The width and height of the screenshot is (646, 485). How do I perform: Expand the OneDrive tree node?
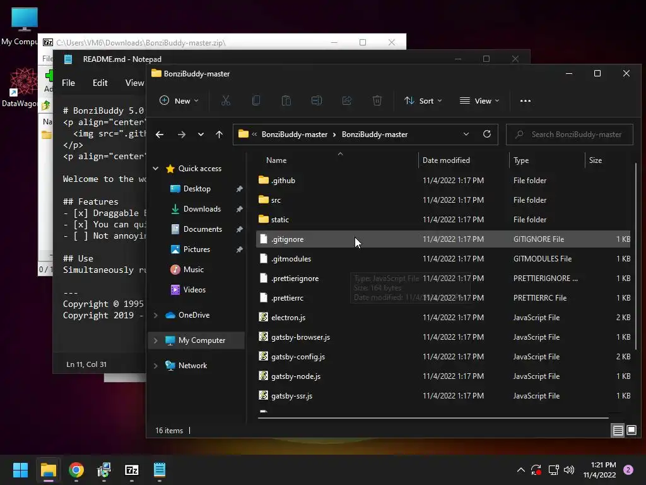click(x=156, y=315)
